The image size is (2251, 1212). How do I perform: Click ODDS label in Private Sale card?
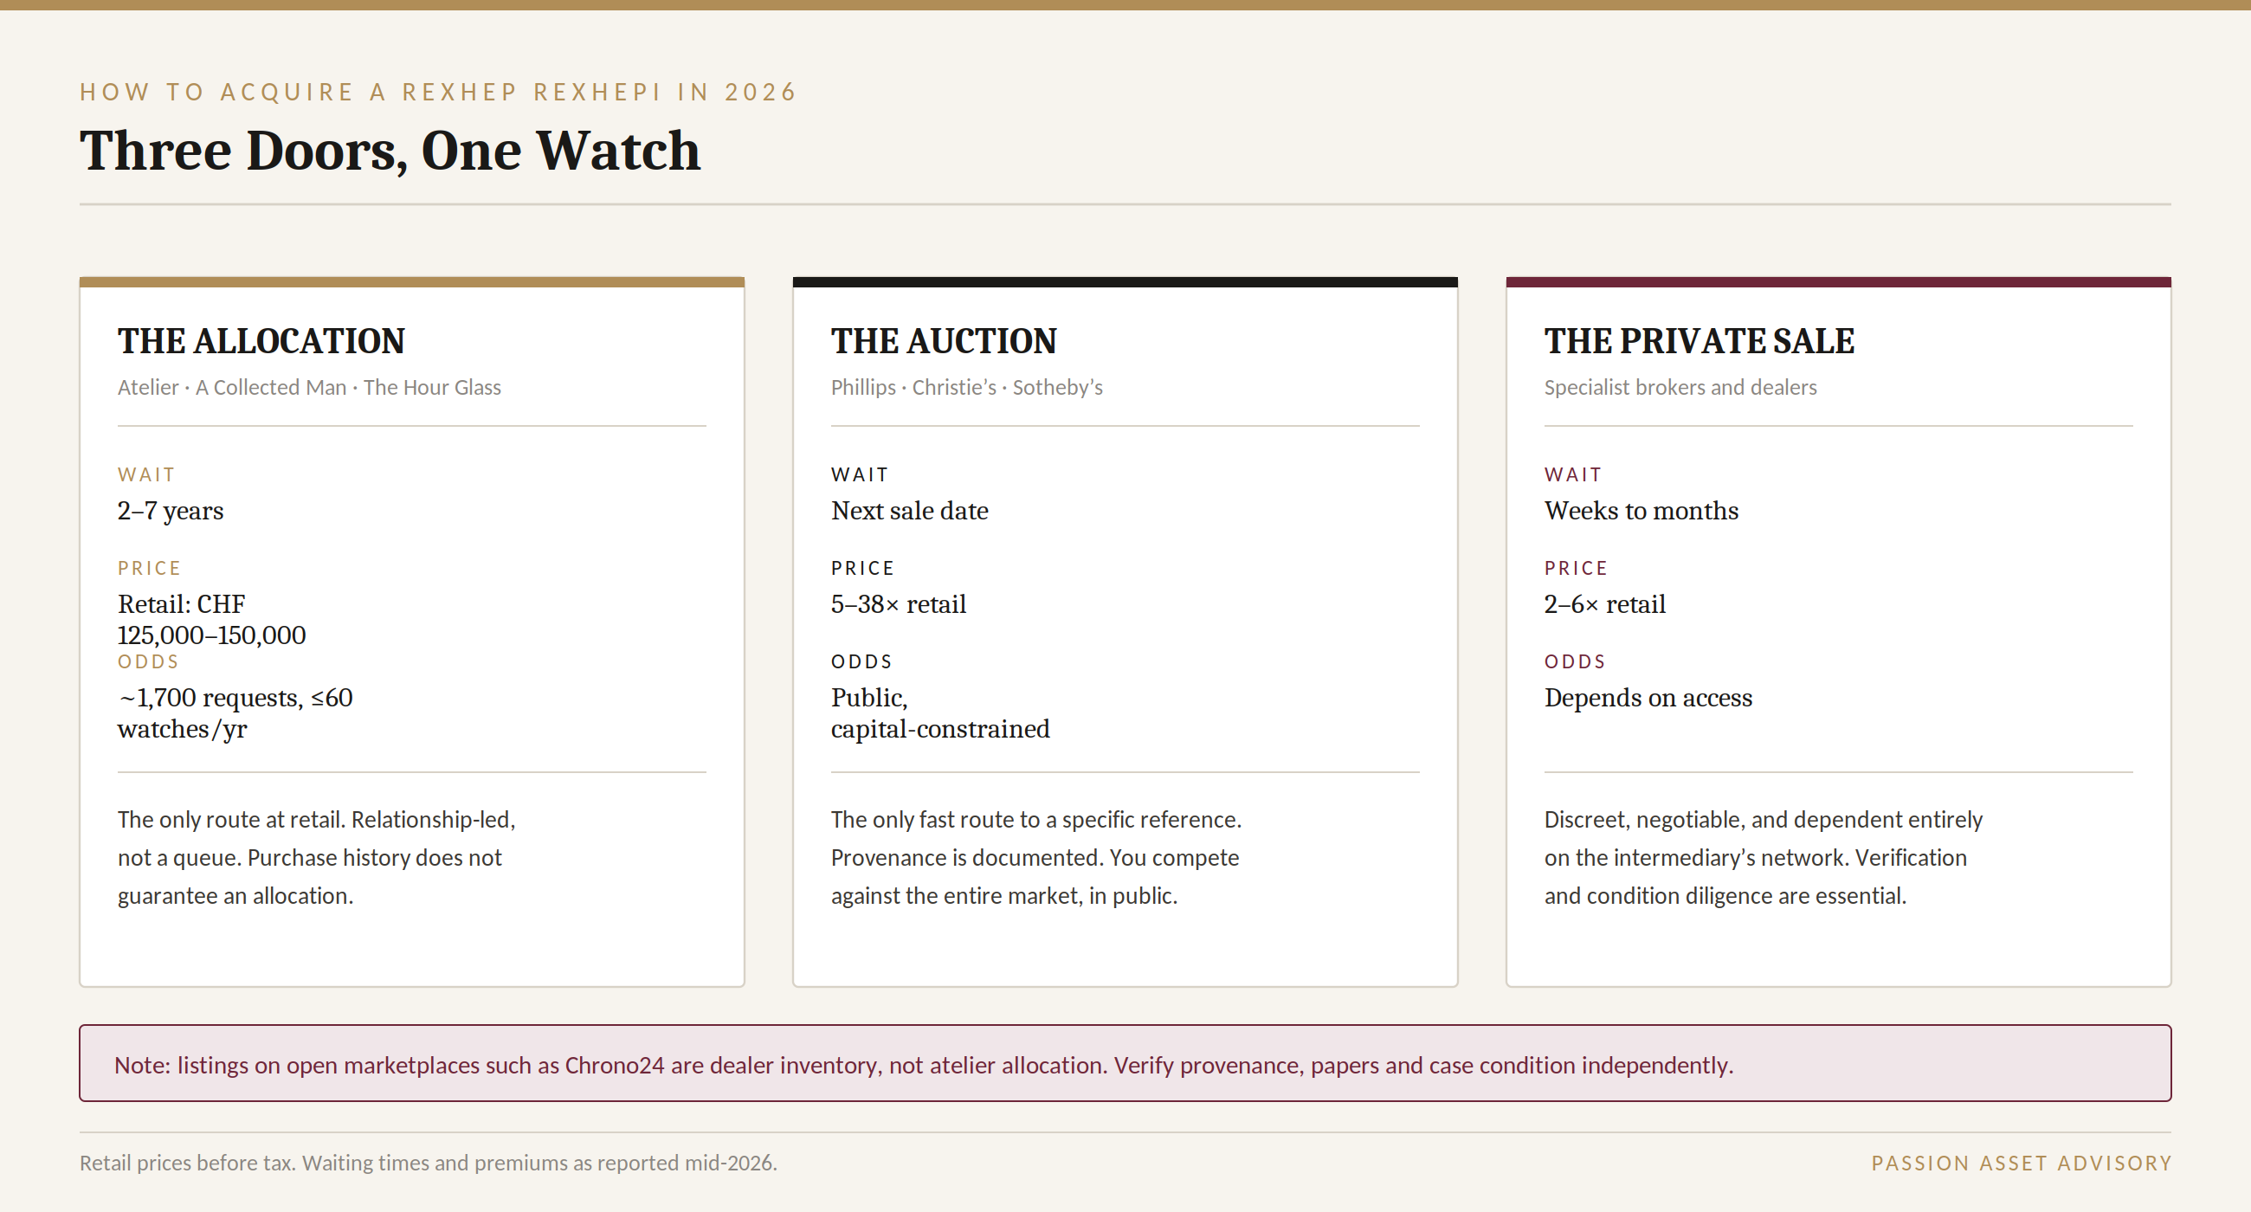click(x=1575, y=661)
